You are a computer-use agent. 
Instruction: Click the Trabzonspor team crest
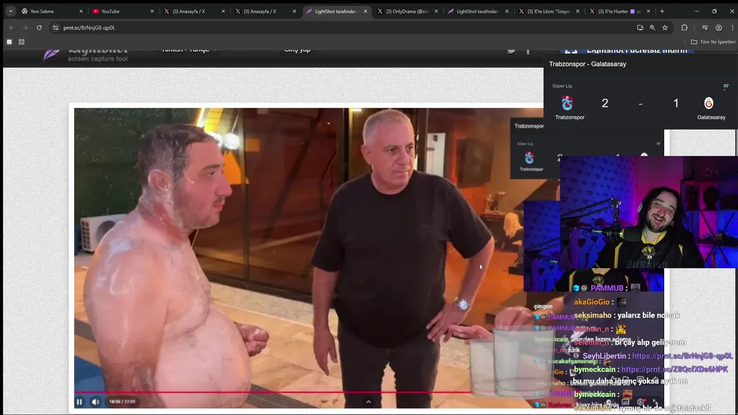pos(568,103)
